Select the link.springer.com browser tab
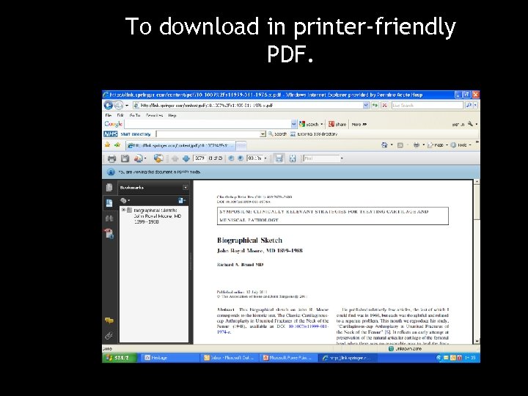 [180, 145]
